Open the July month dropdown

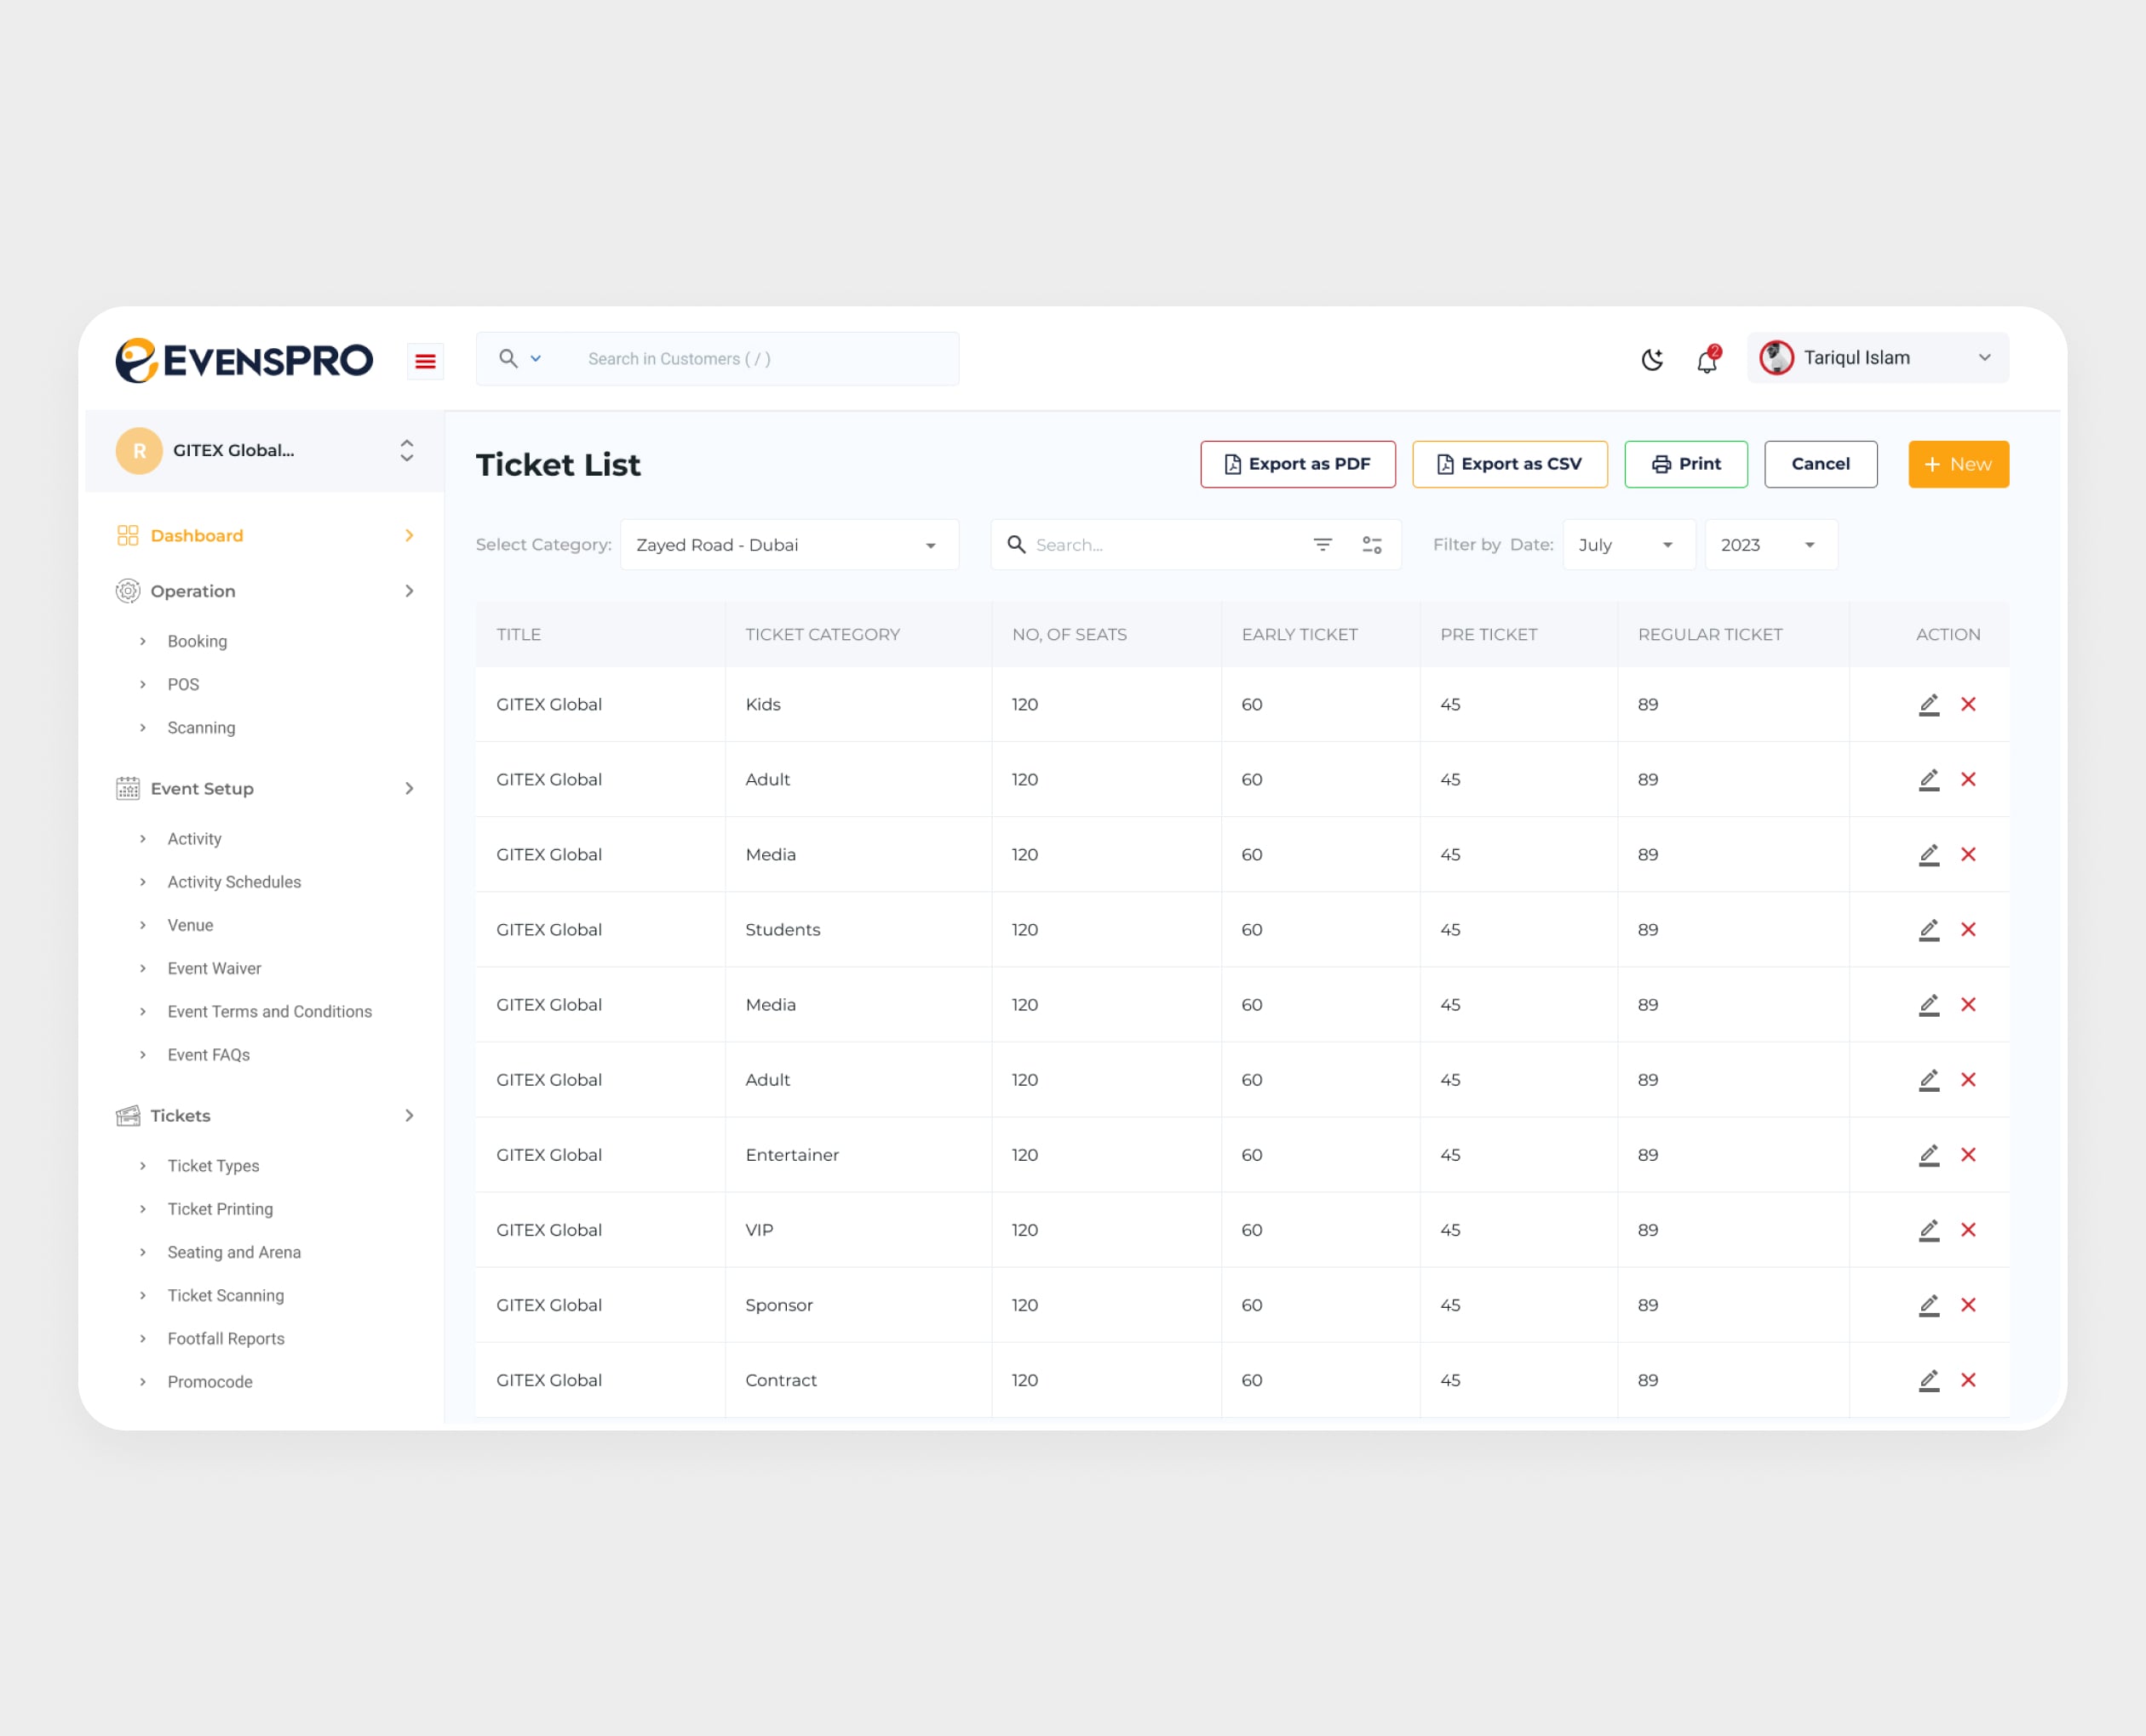pyautogui.click(x=1627, y=545)
